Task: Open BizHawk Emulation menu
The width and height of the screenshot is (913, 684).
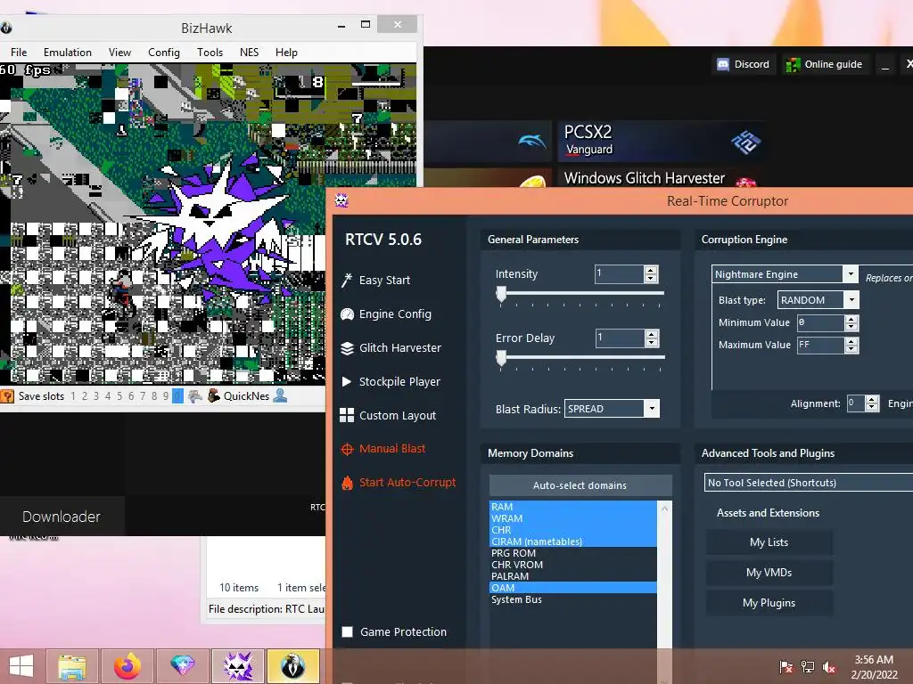Action: coord(68,53)
